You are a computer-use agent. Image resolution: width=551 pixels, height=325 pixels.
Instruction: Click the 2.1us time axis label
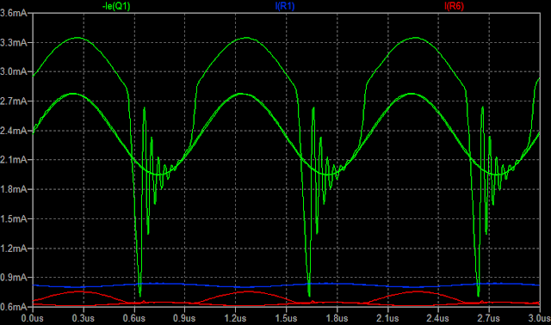(x=387, y=318)
